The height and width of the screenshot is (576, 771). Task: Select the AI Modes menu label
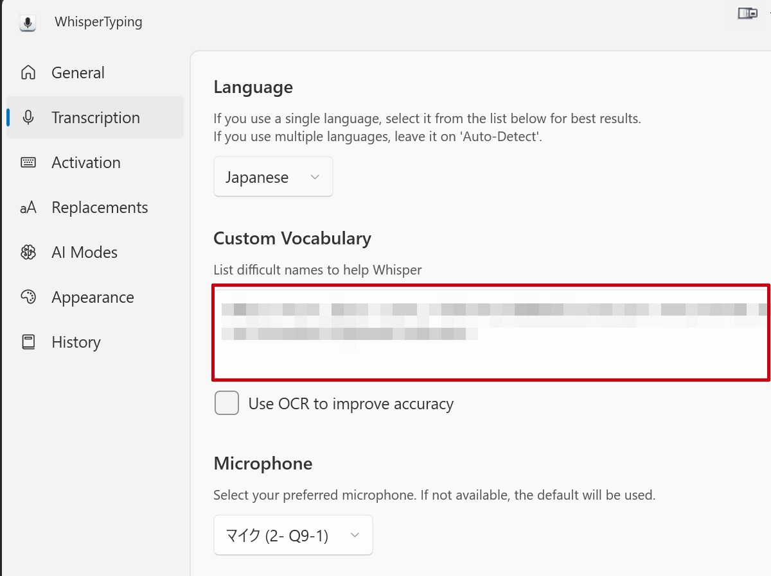(x=84, y=252)
